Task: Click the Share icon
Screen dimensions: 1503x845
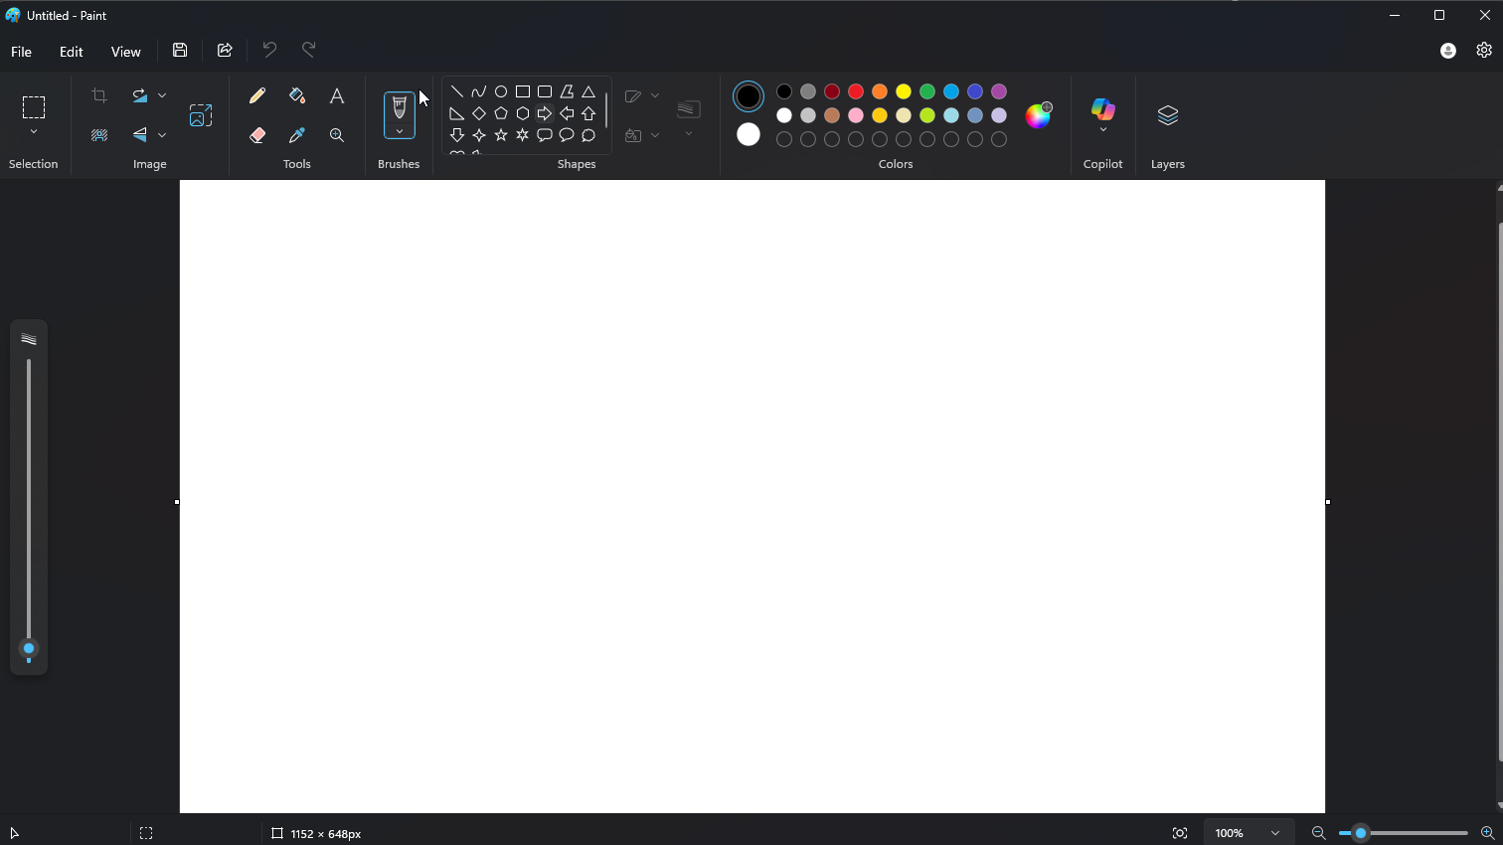Action: [225, 50]
